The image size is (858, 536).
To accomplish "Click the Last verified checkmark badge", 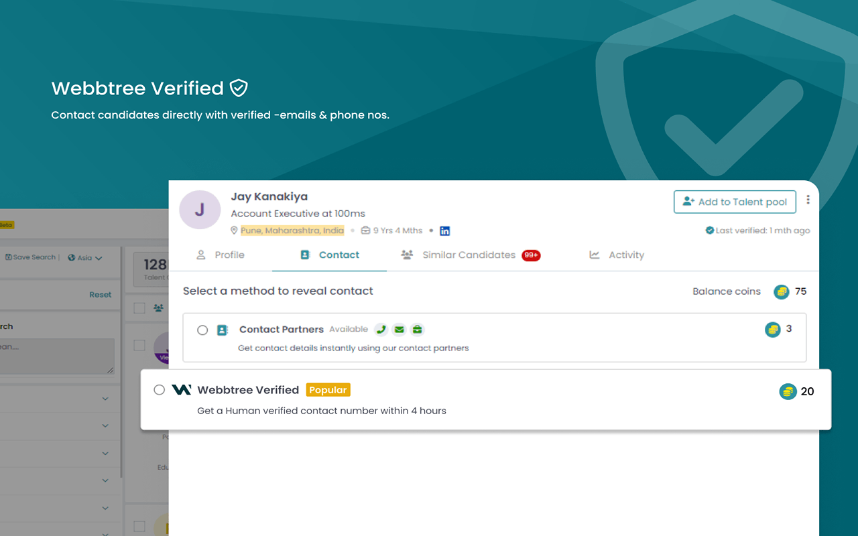I will 709,230.
